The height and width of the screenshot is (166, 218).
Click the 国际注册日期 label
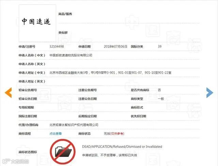tap(28, 116)
